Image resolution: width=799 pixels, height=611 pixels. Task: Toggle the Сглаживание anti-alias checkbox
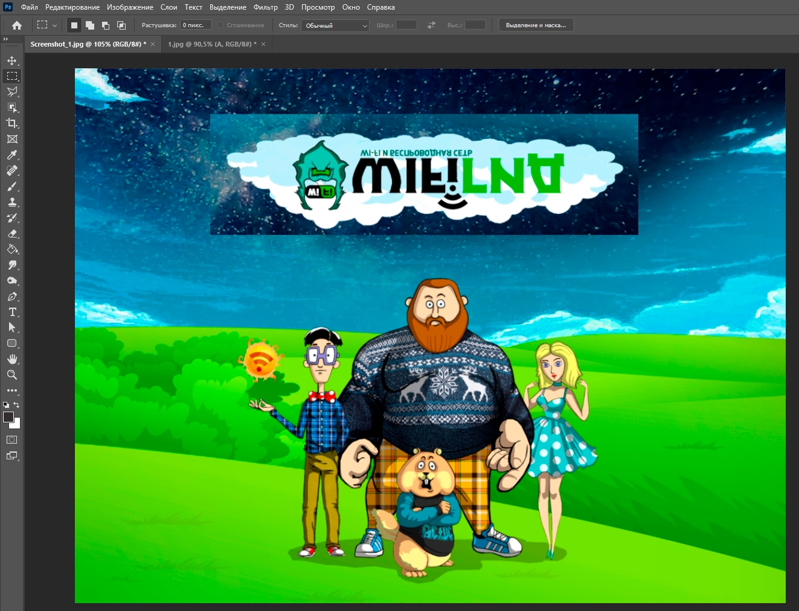tap(221, 25)
